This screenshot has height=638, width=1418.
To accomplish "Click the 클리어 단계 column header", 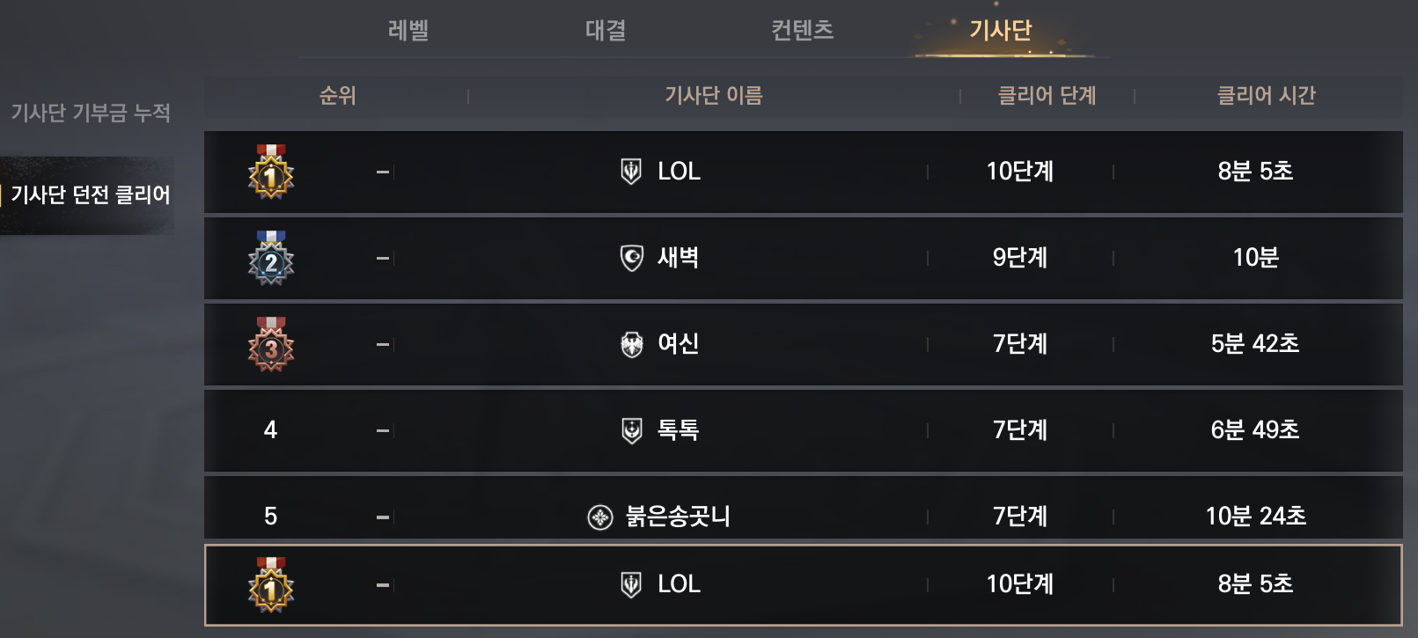I will [x=1047, y=95].
